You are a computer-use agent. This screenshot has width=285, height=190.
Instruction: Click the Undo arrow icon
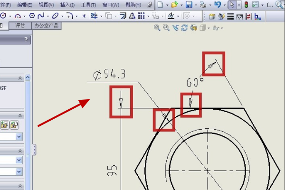[x=218, y=4]
